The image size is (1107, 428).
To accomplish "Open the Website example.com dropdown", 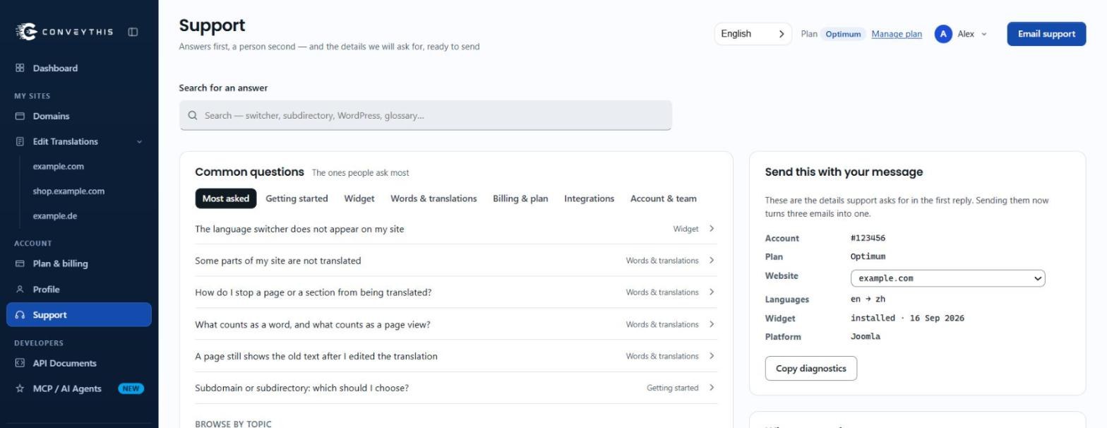I will coord(947,278).
